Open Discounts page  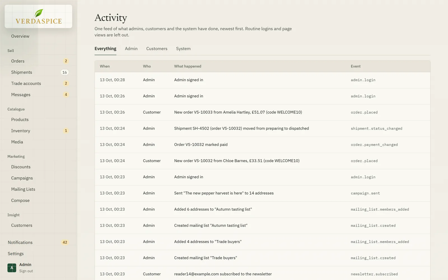[21, 167]
